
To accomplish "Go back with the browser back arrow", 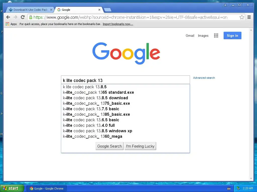I will (x=8, y=17).
